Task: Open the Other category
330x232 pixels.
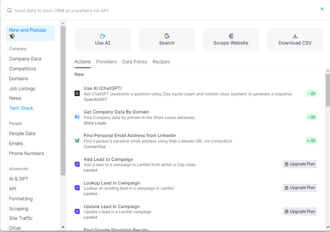Action: (15, 228)
